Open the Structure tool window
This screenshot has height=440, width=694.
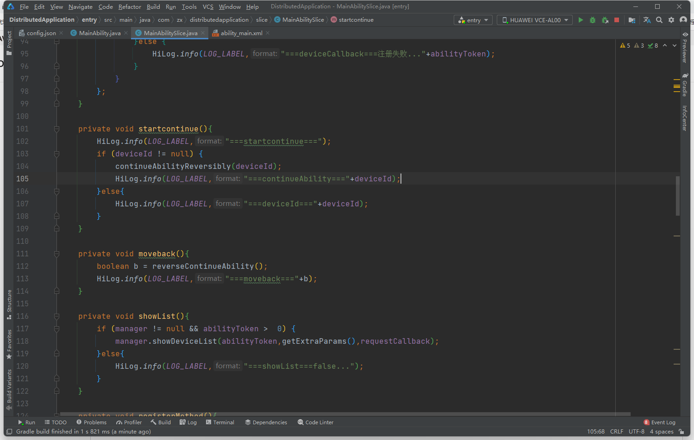coord(9,305)
